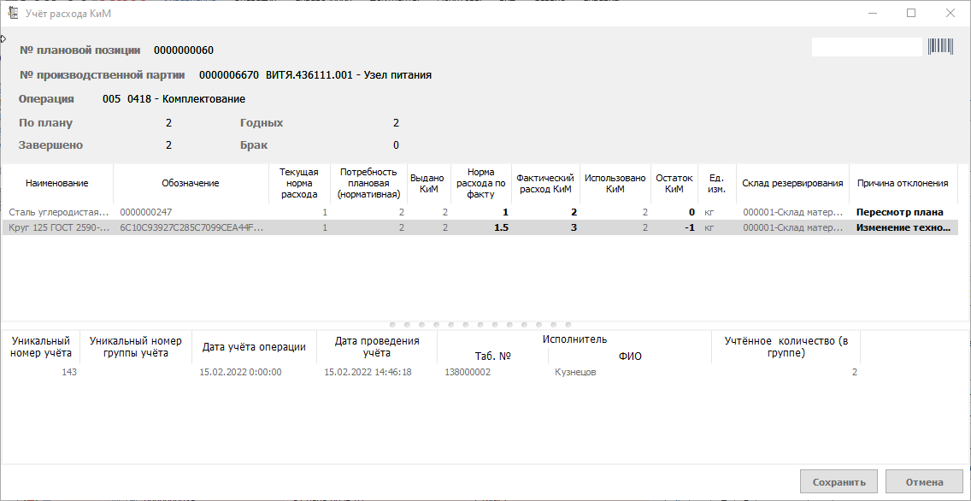Viewport: 971px width, 501px height.
Task: Click the application icon in title bar
Action: point(13,13)
